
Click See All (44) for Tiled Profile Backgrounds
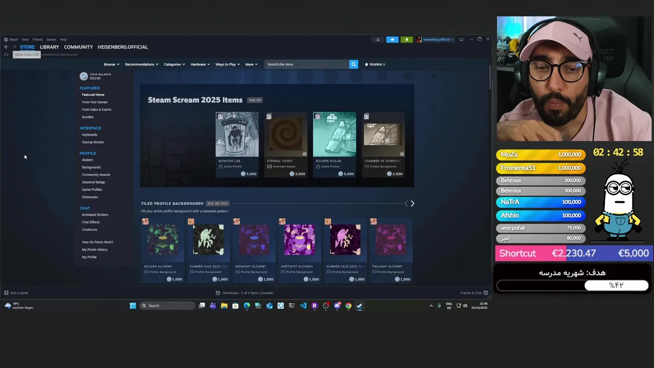tap(217, 203)
